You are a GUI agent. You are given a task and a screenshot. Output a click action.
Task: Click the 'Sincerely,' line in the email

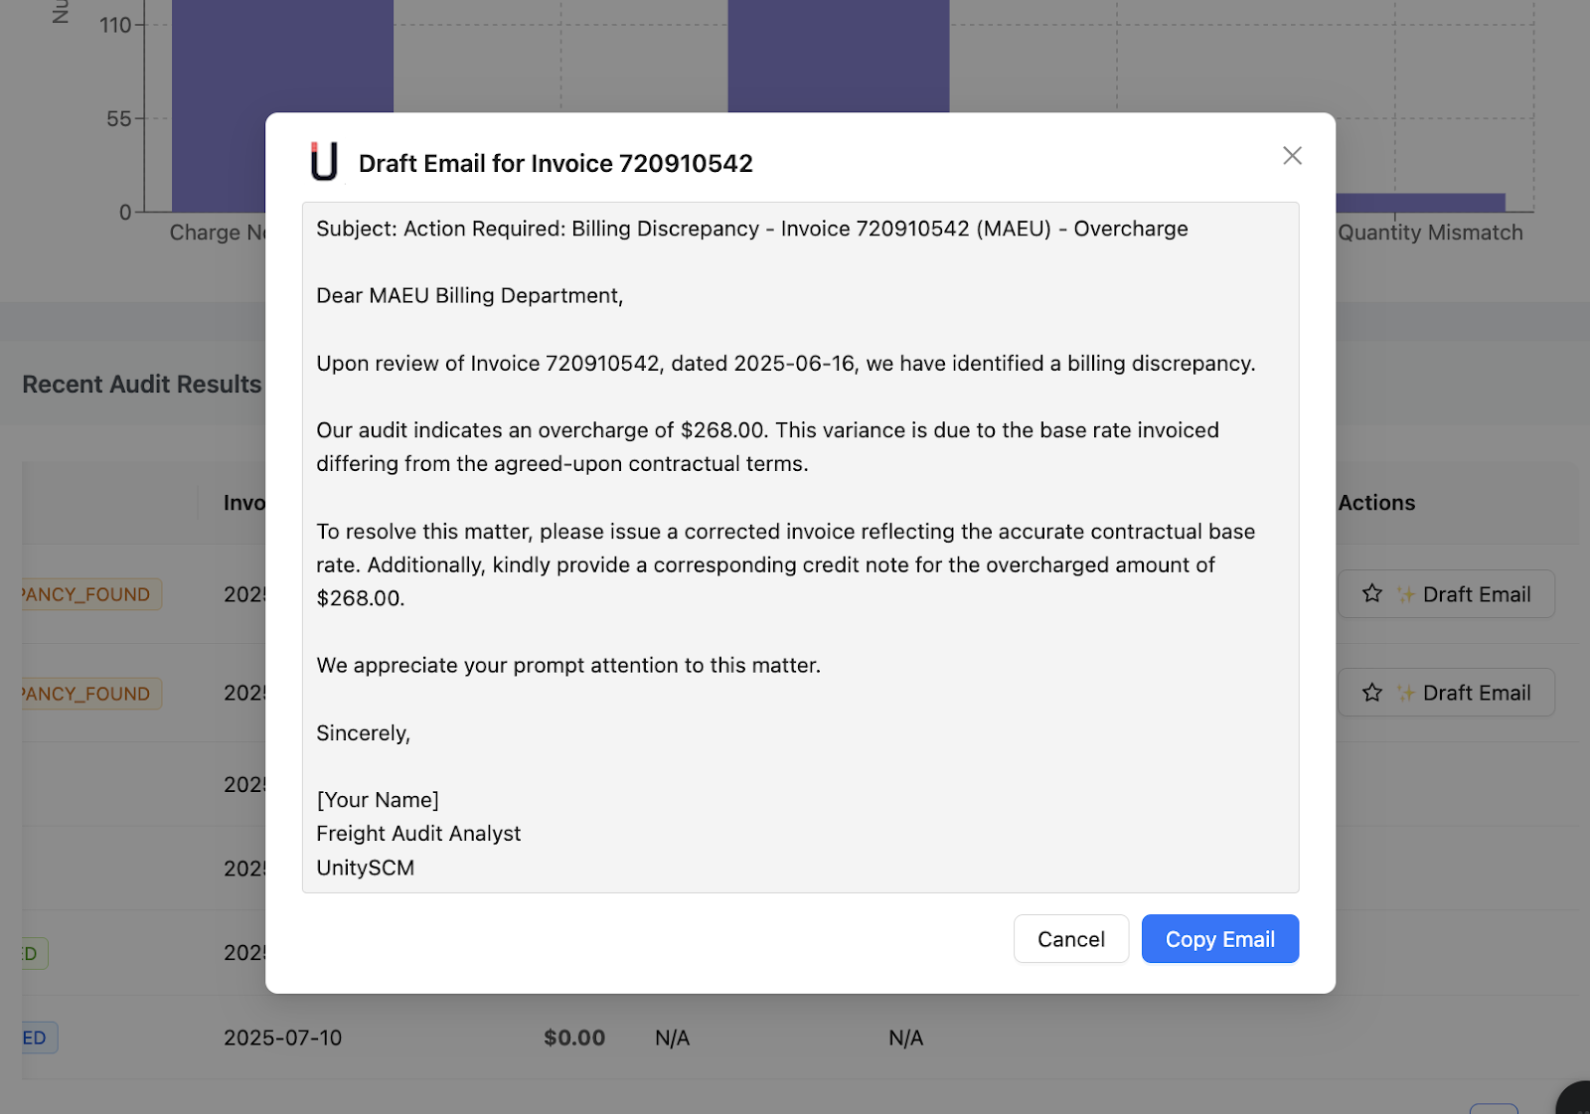coord(364,733)
